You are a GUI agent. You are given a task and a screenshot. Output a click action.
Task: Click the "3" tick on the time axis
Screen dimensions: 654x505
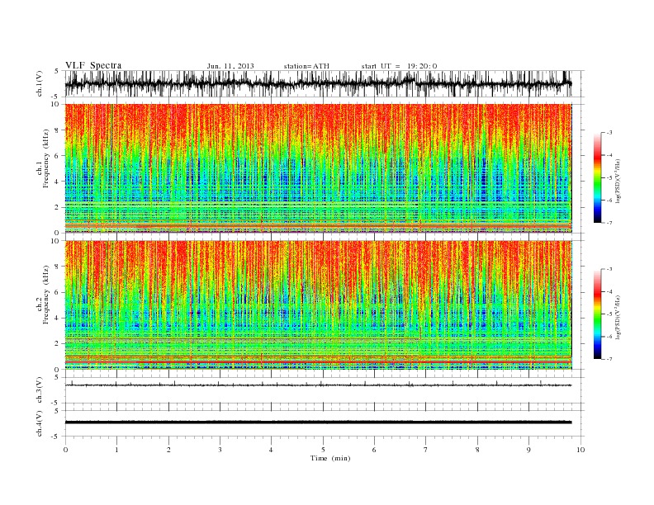pyautogui.click(x=220, y=450)
